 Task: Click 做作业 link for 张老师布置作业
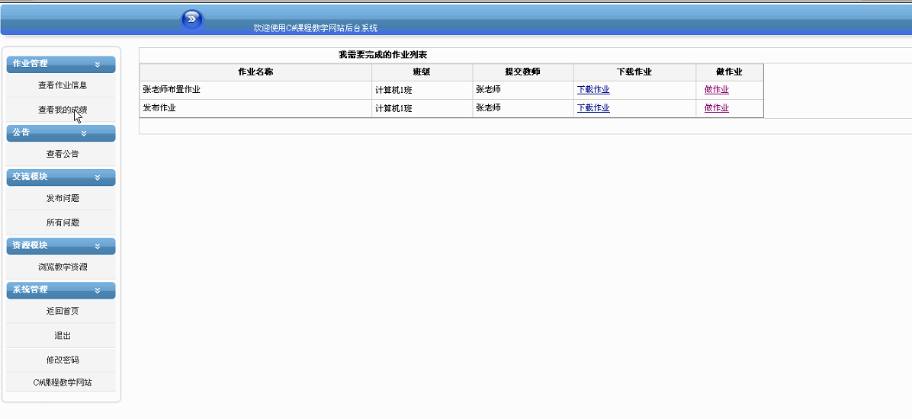click(x=717, y=89)
